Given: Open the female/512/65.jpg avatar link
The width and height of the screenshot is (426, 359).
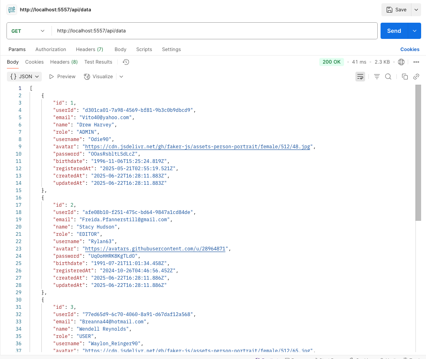Looking at the screenshot, I should coord(198,350).
